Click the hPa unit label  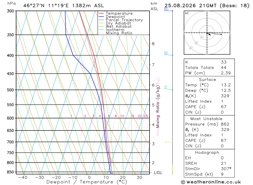[12, 3]
